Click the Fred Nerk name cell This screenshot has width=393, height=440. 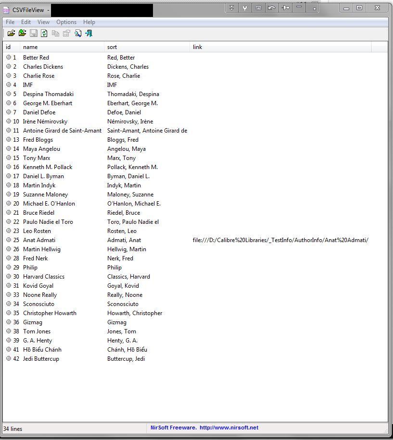[36, 258]
